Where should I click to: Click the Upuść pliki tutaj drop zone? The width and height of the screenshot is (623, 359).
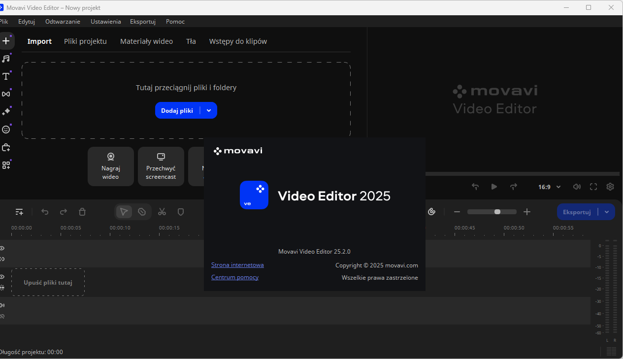click(48, 282)
